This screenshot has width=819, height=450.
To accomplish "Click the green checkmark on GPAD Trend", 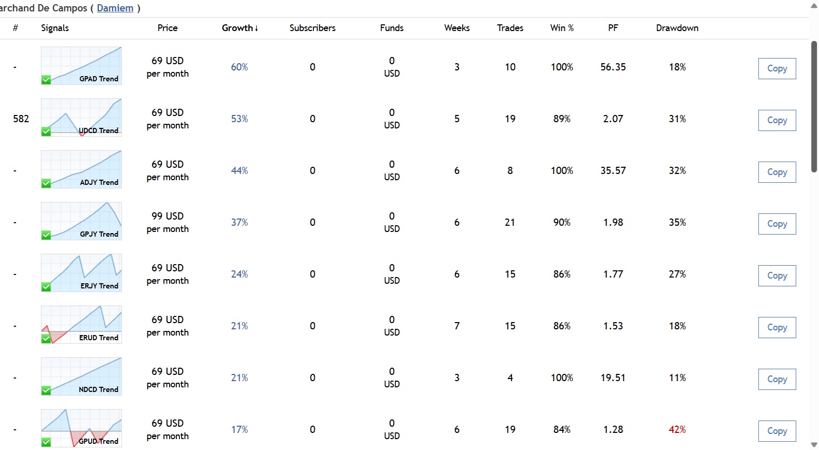I will pyautogui.click(x=46, y=79).
